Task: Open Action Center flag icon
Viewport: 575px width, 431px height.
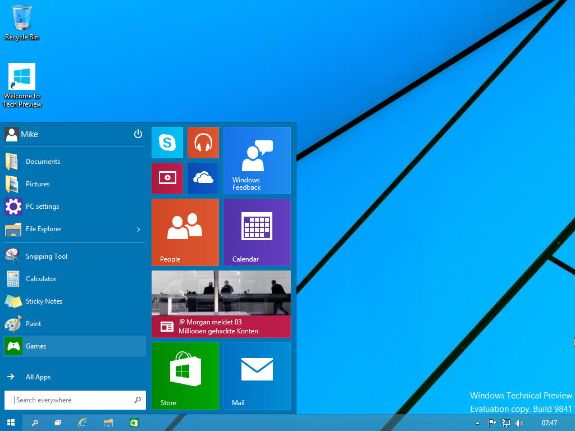Action: pyautogui.click(x=492, y=423)
